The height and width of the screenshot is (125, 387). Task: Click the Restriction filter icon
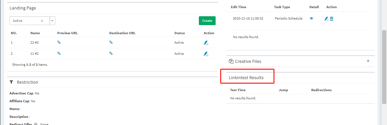pos(11,82)
